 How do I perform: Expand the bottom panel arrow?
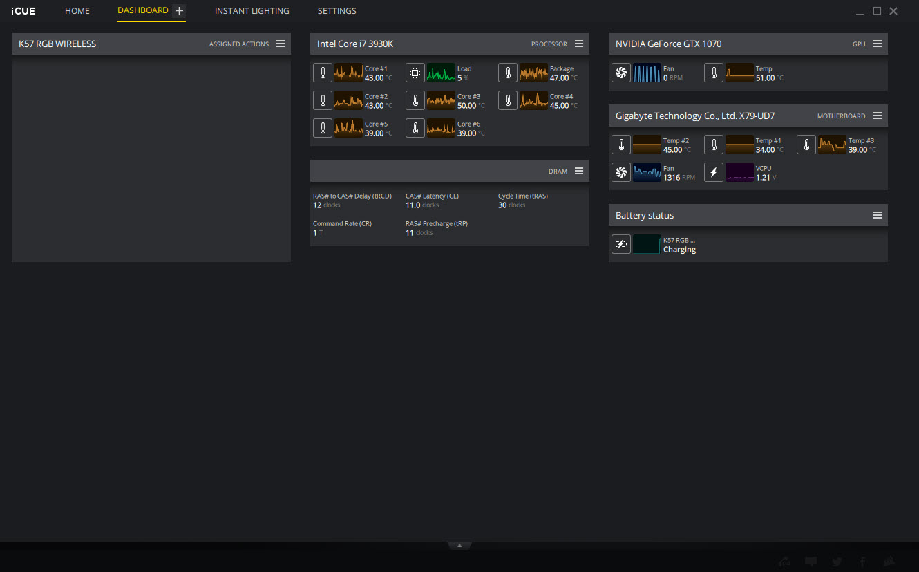pyautogui.click(x=459, y=546)
